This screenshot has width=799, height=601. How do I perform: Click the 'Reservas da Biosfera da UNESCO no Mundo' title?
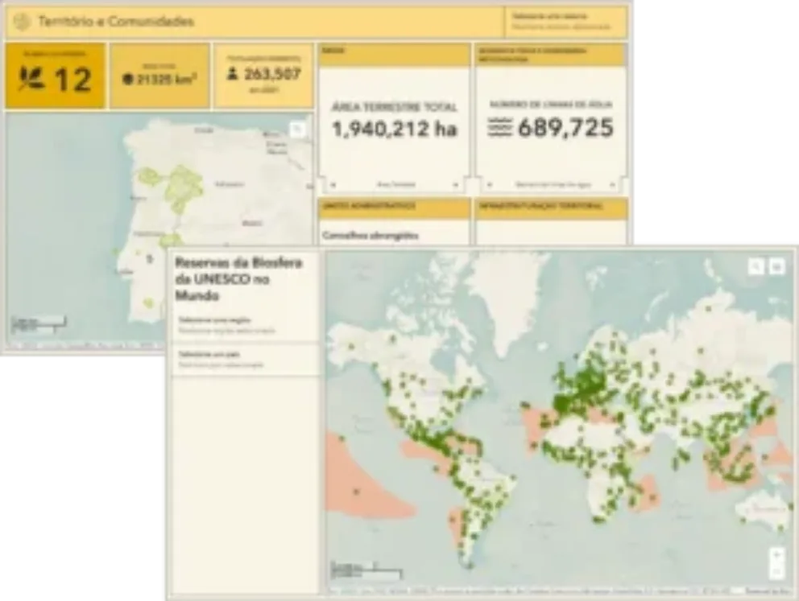[x=239, y=279]
